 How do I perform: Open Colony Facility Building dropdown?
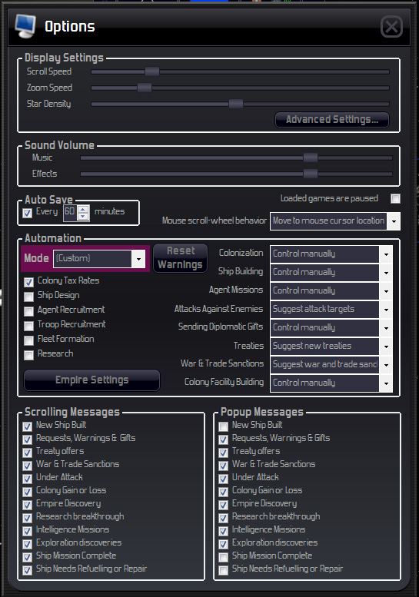331,383
